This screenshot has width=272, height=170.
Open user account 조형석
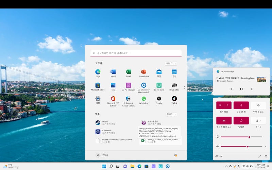(102, 155)
